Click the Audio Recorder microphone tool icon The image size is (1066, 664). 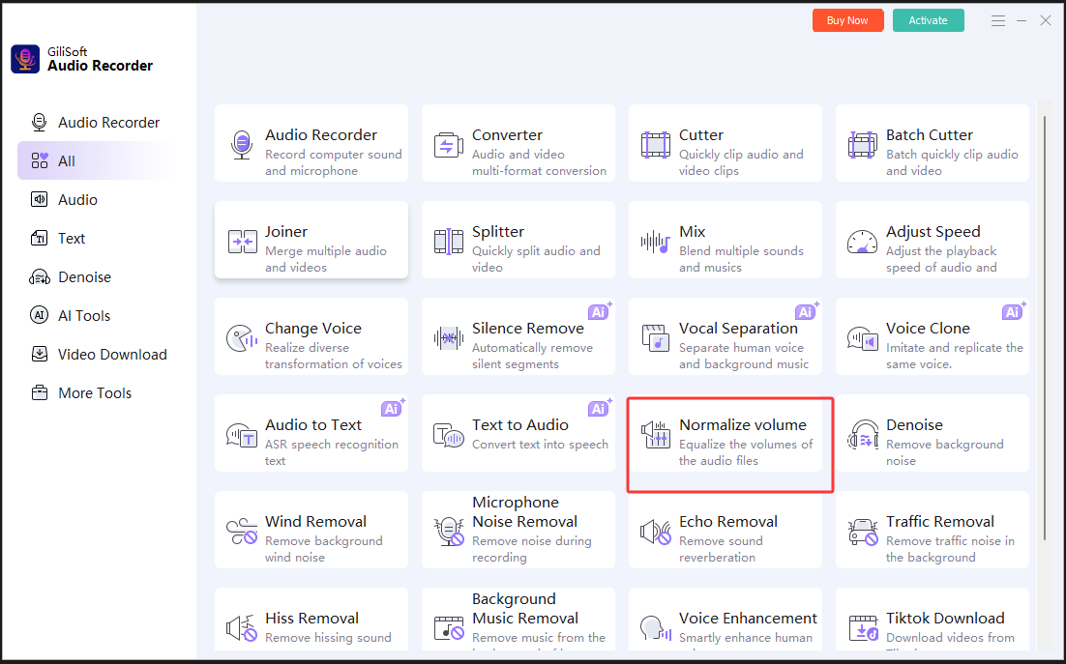[241, 145]
